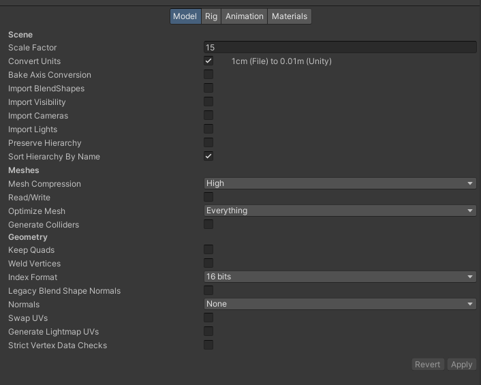Click the Scale Factor input field
The height and width of the screenshot is (385, 481).
339,48
